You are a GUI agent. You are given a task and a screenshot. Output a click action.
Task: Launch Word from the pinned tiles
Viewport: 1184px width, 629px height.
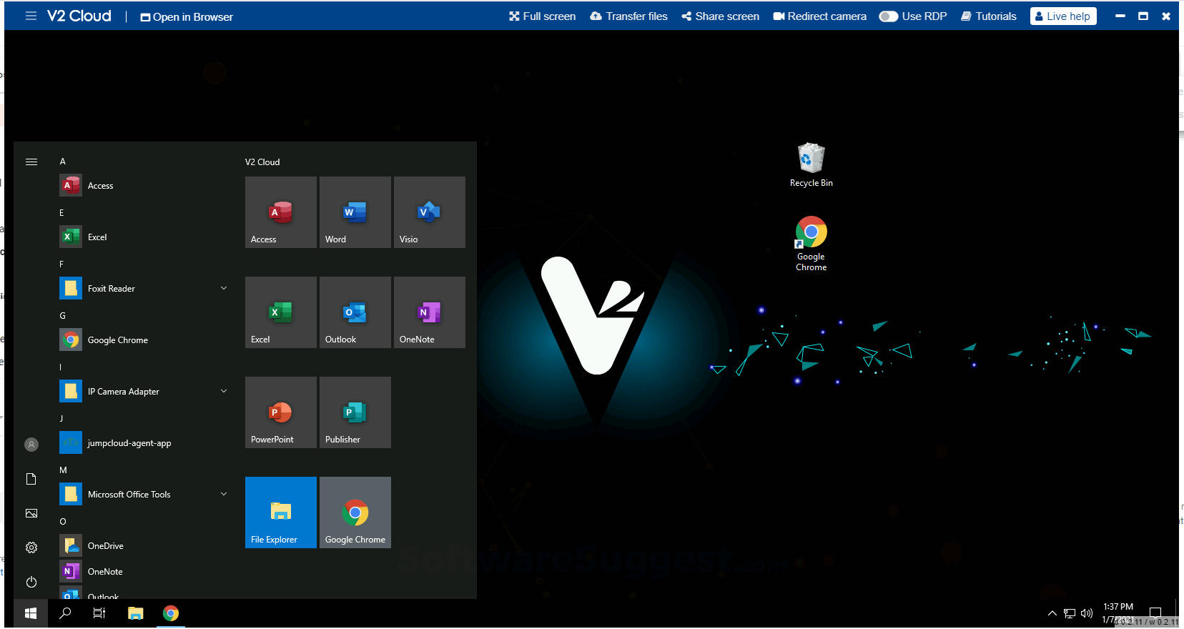(355, 212)
